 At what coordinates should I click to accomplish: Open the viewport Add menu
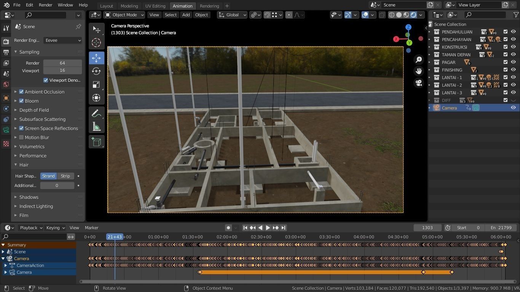click(186, 15)
